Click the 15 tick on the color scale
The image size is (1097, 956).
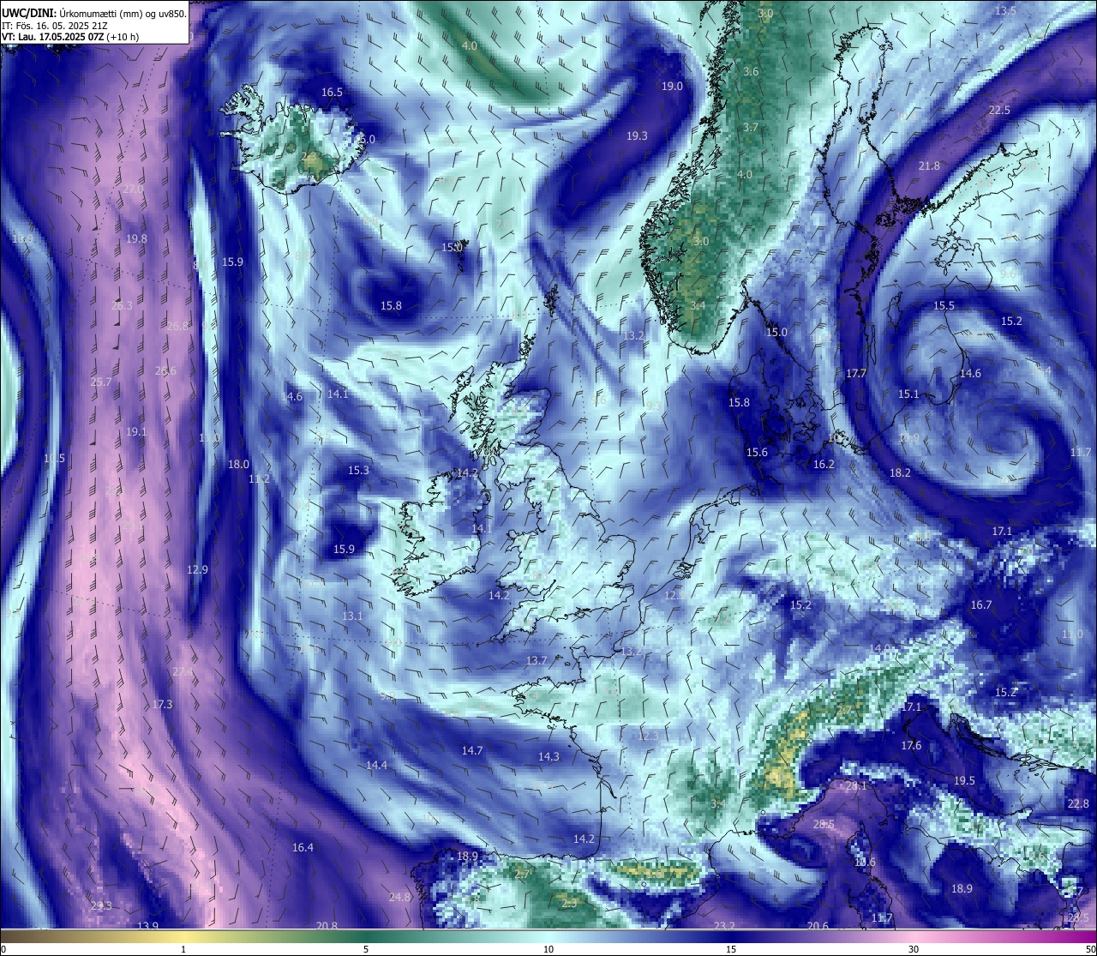point(731,949)
